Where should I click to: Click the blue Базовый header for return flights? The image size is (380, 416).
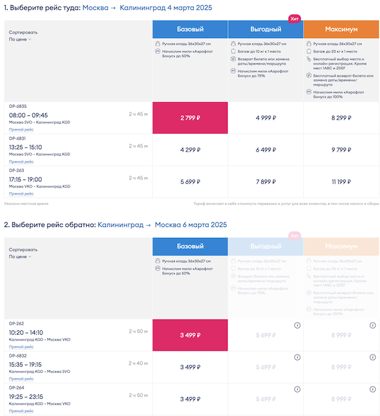point(190,247)
